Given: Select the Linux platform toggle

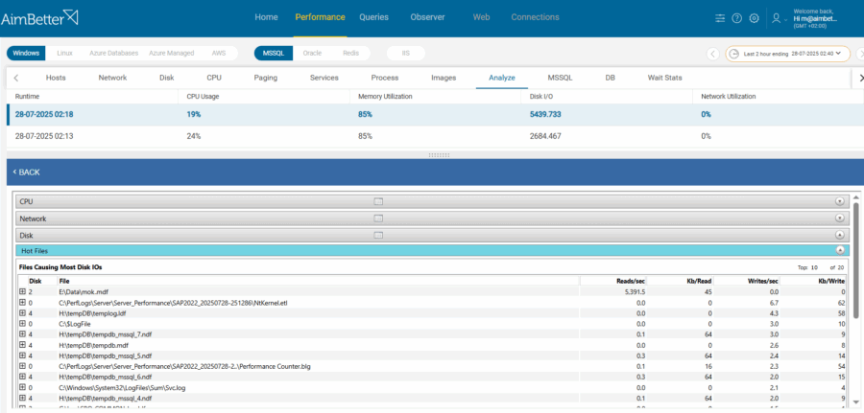Looking at the screenshot, I should coord(65,54).
